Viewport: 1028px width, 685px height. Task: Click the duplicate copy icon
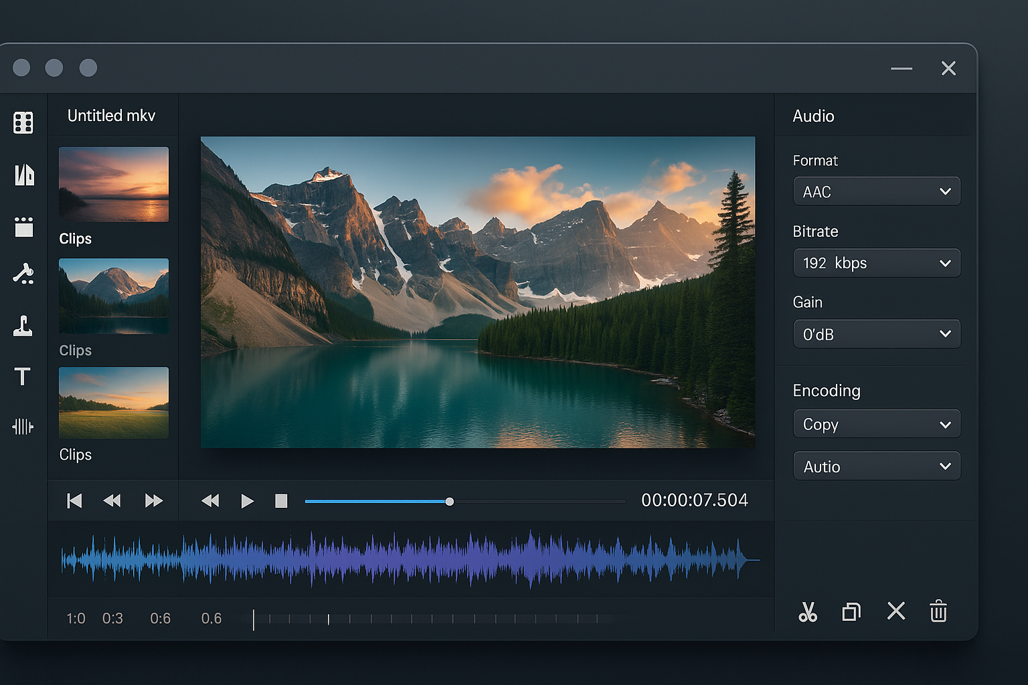point(851,611)
